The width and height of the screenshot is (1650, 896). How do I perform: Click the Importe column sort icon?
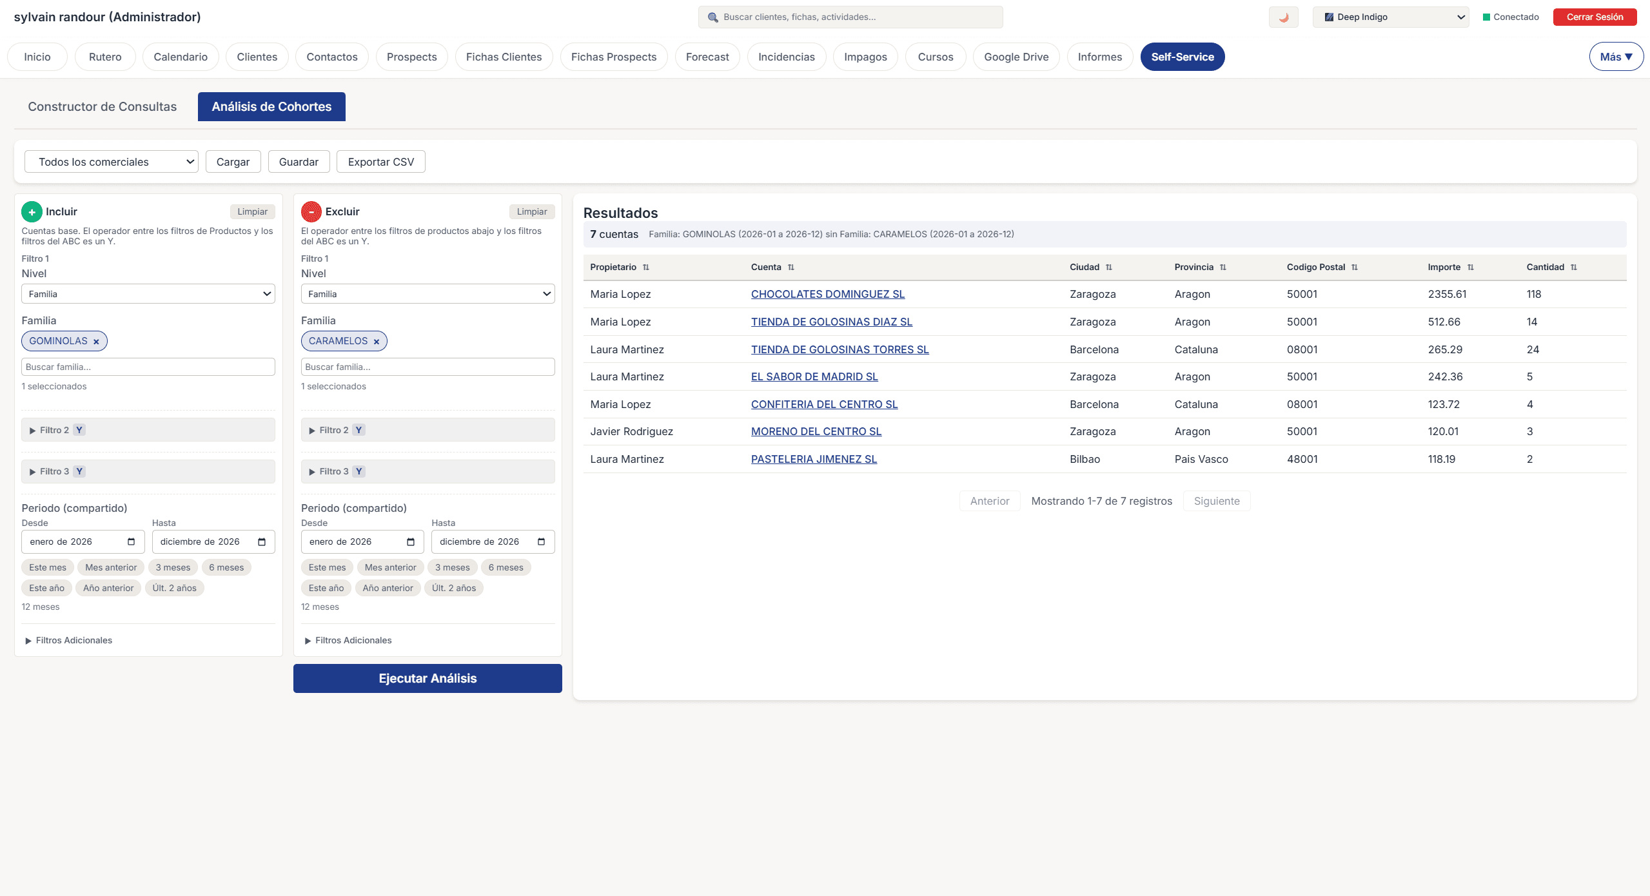pyautogui.click(x=1471, y=268)
